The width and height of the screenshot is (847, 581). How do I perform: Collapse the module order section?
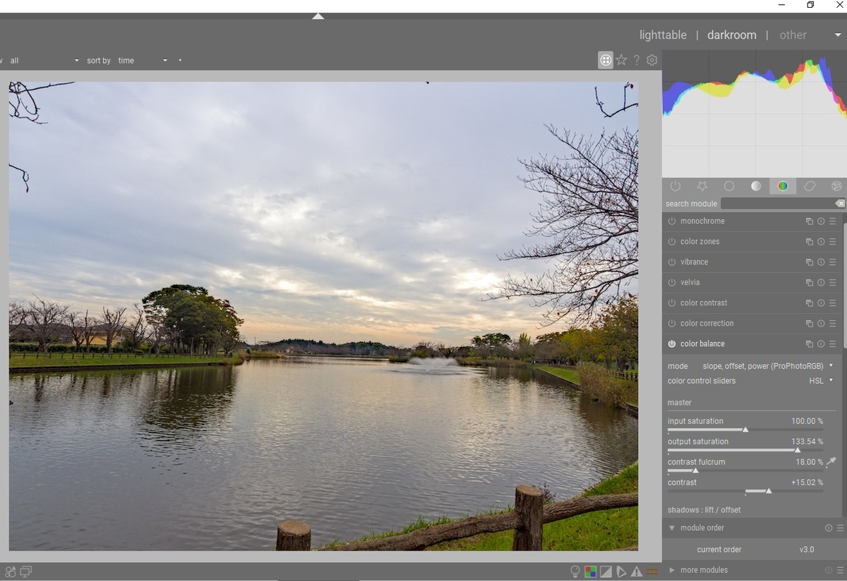(x=672, y=528)
